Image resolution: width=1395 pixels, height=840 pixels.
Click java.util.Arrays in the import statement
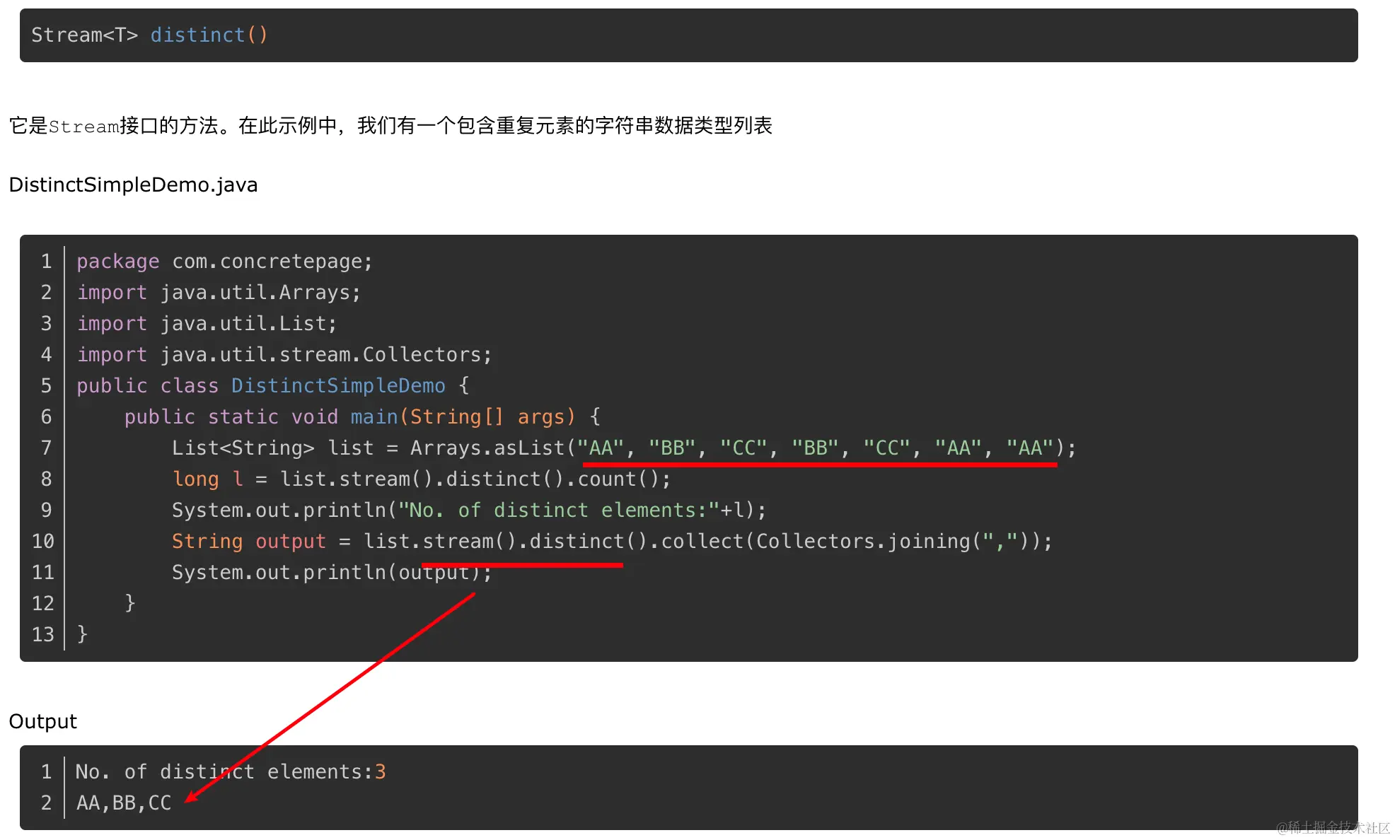(x=255, y=293)
